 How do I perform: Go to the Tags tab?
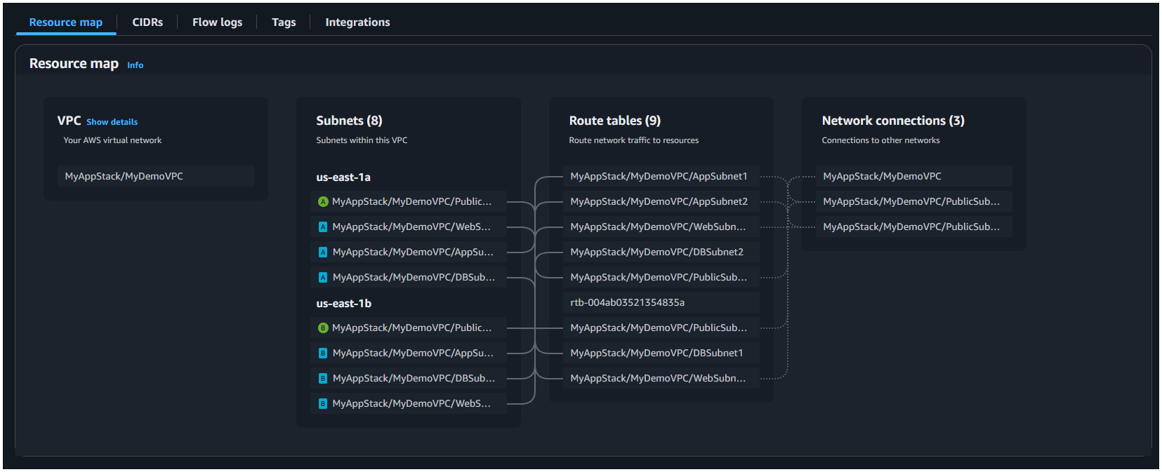pyautogui.click(x=284, y=22)
